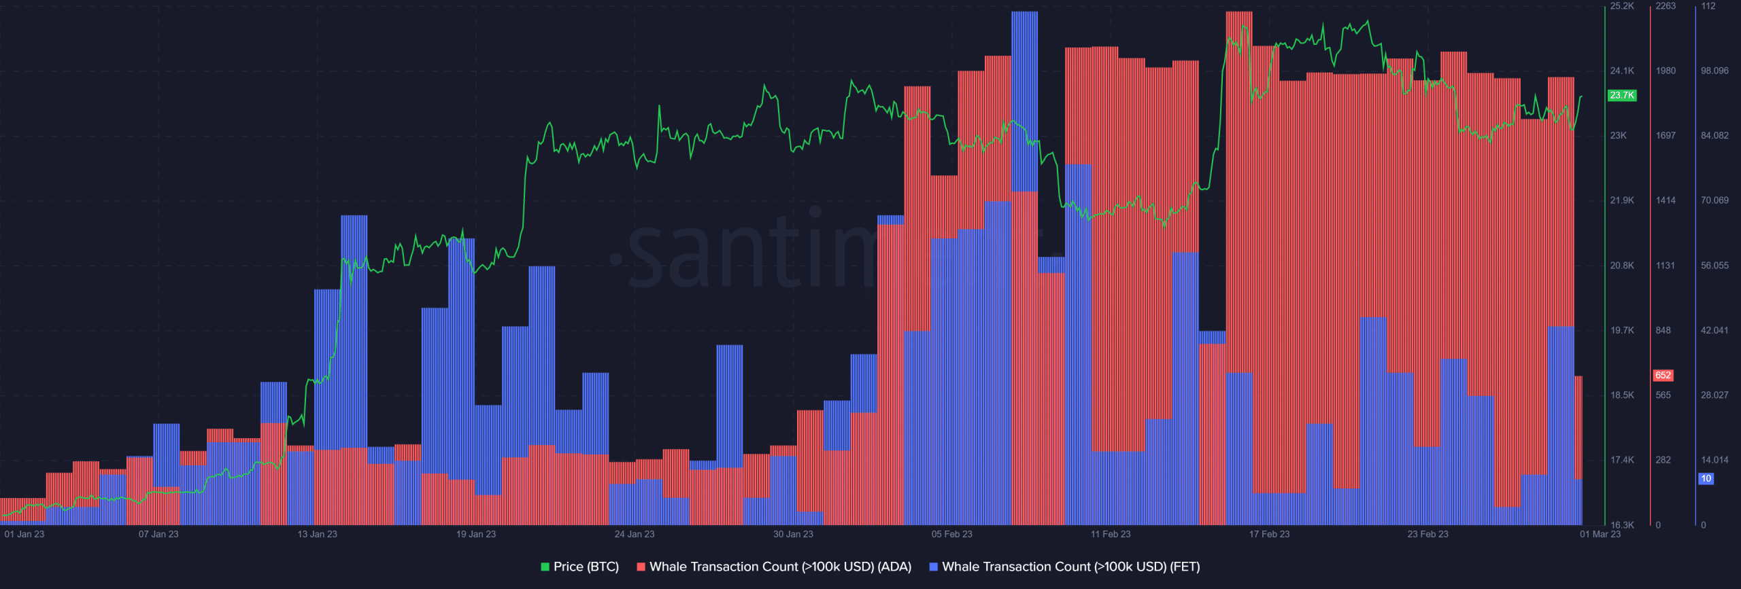This screenshot has height=589, width=1741.
Task: Click the 07 Jan 23 date label
Action: [158, 534]
